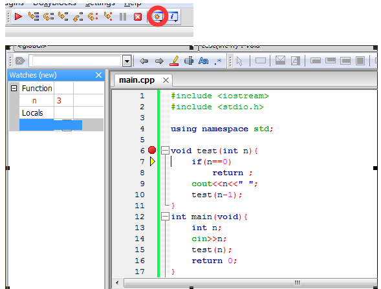Click the 'using namespace std;' line
This screenshot has width=381, height=289.
[x=222, y=129]
